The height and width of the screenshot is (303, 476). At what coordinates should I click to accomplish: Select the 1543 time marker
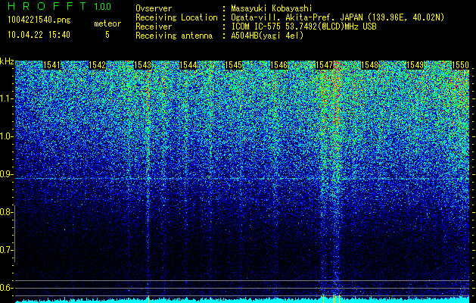[x=142, y=65]
